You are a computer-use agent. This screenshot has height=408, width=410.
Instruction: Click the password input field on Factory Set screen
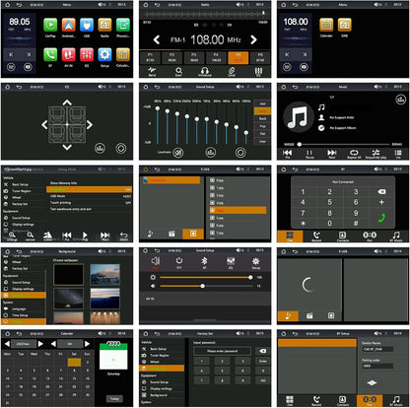pos(223,351)
